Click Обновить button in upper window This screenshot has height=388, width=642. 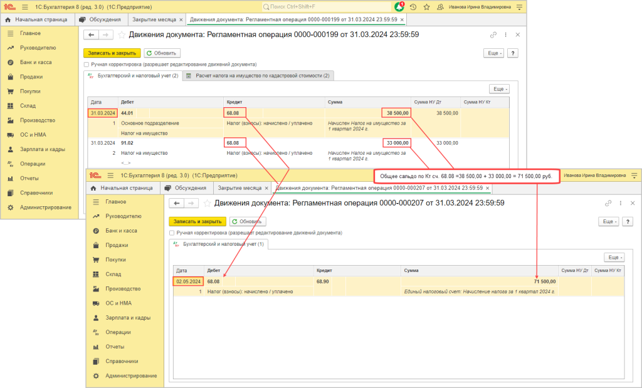point(162,53)
